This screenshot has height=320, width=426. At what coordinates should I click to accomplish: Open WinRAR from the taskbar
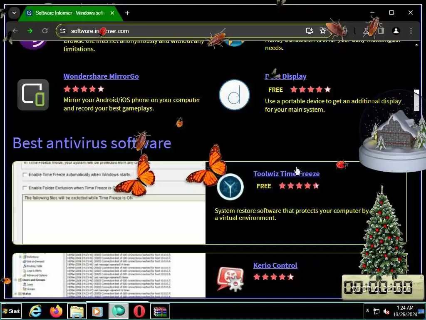pos(160,311)
